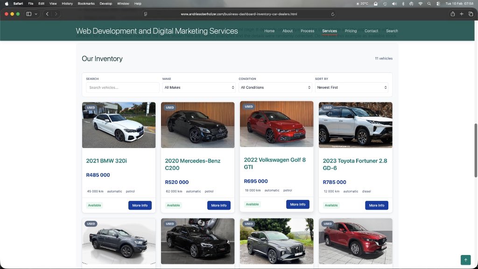Click the Bluetooth icon in the menu bar

[x=403, y=3]
